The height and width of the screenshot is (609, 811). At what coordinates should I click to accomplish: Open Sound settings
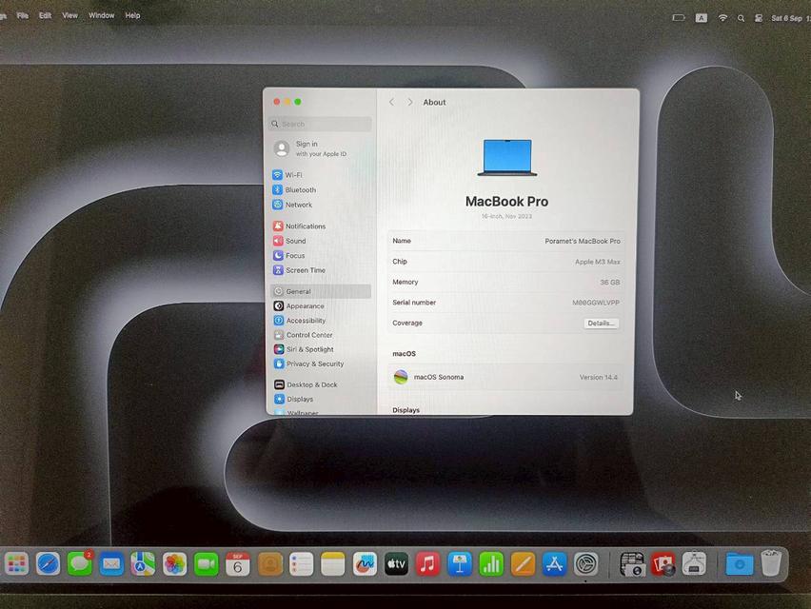click(x=289, y=241)
